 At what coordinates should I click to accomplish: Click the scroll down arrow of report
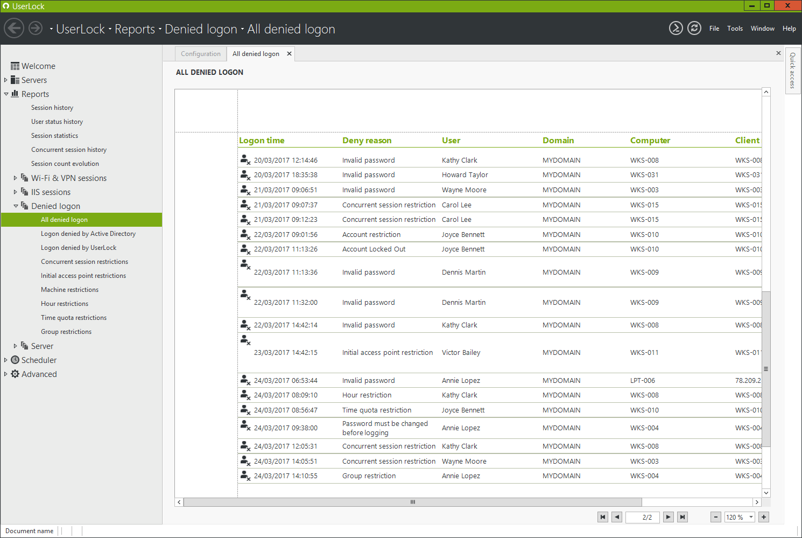pyautogui.click(x=766, y=493)
